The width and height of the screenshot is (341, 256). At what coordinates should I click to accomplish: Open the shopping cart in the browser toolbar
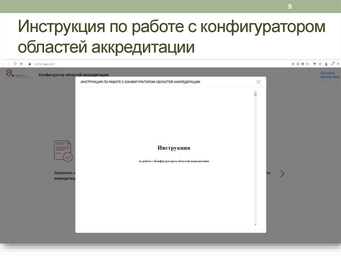coord(314,63)
